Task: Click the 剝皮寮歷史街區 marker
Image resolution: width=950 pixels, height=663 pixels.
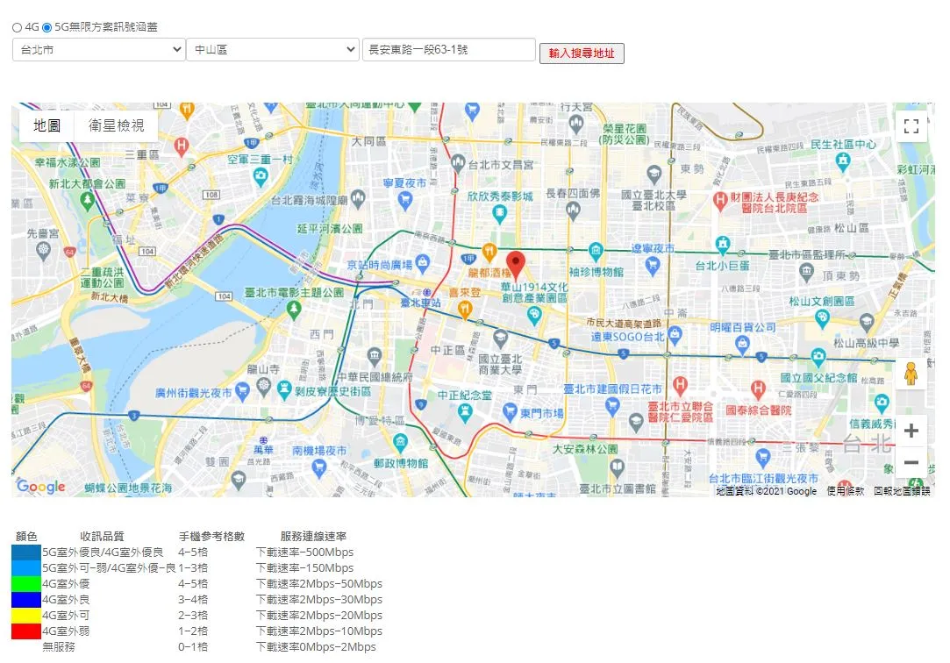Action: pos(284,389)
